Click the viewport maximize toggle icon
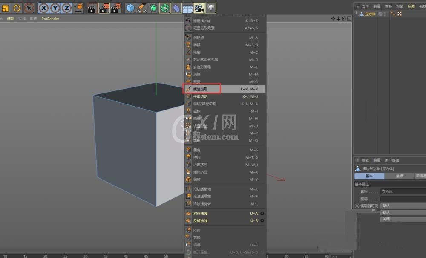This screenshot has width=426, height=258. coord(349,19)
